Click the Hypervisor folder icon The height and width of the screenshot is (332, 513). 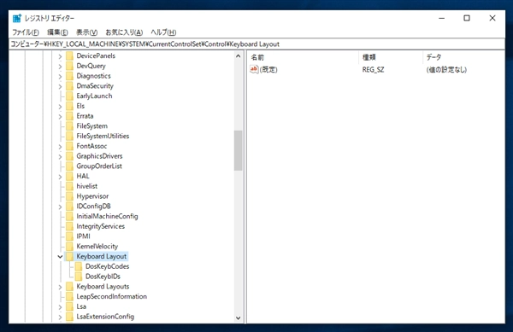[69, 196]
